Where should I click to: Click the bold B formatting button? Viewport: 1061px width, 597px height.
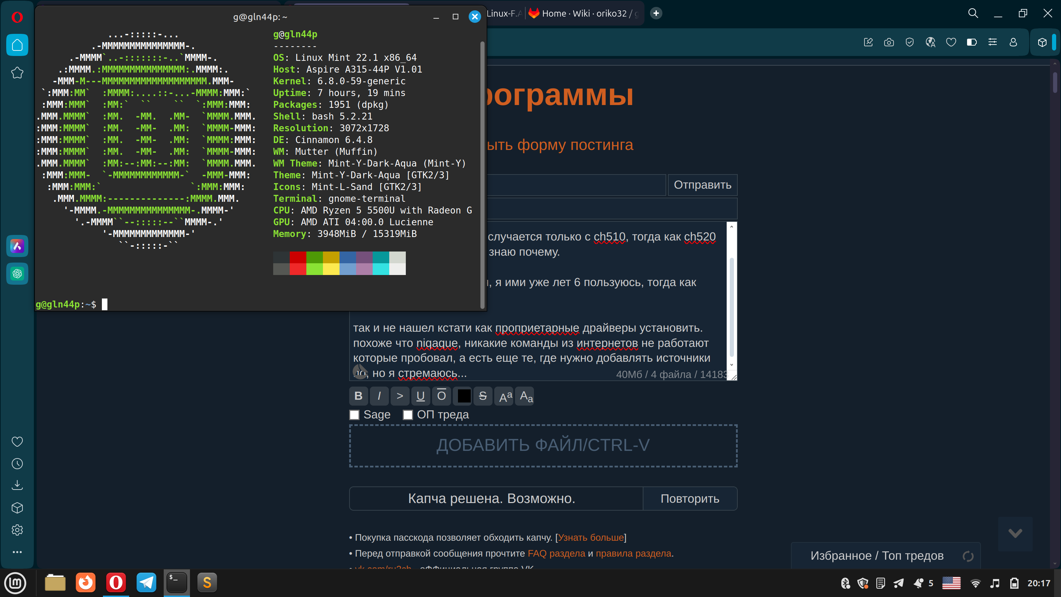[x=359, y=396]
